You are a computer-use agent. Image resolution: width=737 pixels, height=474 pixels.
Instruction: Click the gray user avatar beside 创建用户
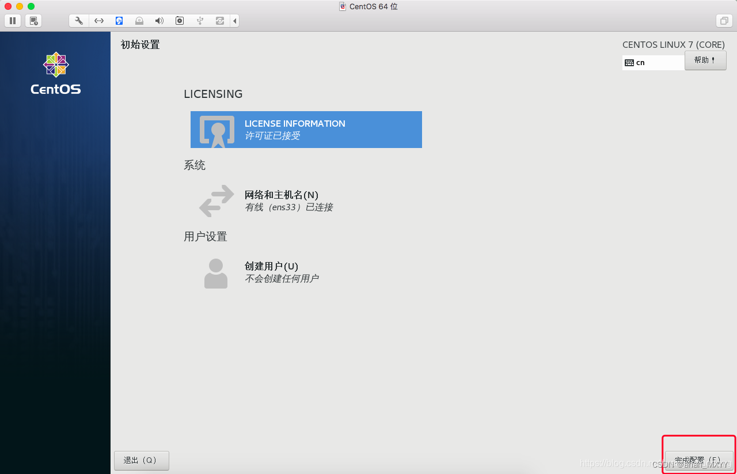[215, 273]
